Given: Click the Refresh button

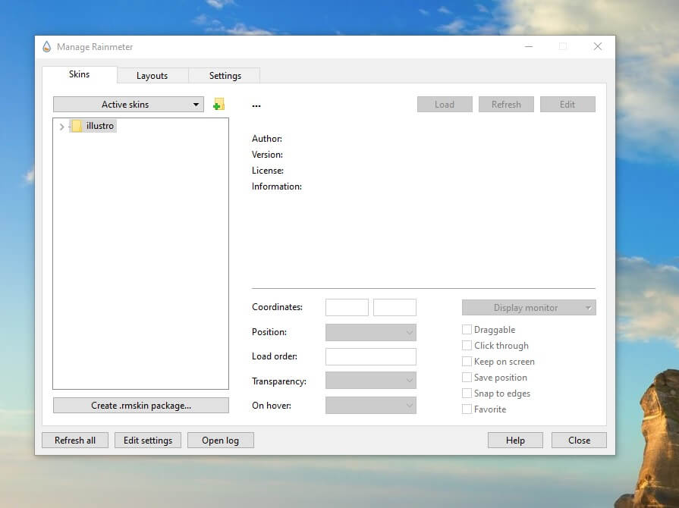Looking at the screenshot, I should 506,105.
